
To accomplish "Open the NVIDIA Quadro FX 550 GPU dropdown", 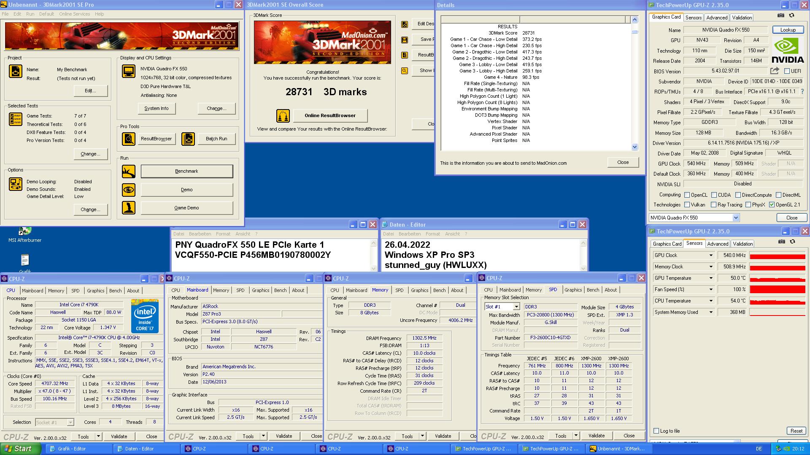I will click(x=736, y=218).
